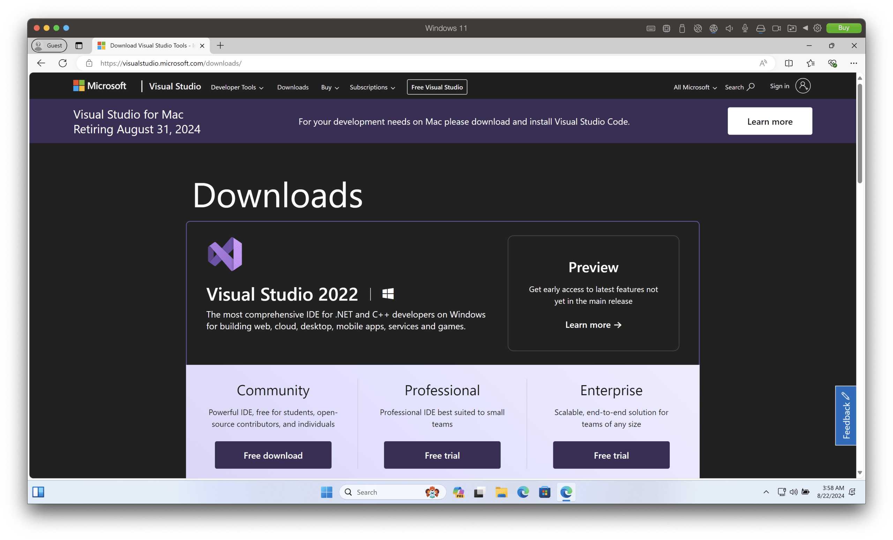The height and width of the screenshot is (540, 893).
Task: Close the Download Visual Studio Tools tab
Action: [202, 46]
